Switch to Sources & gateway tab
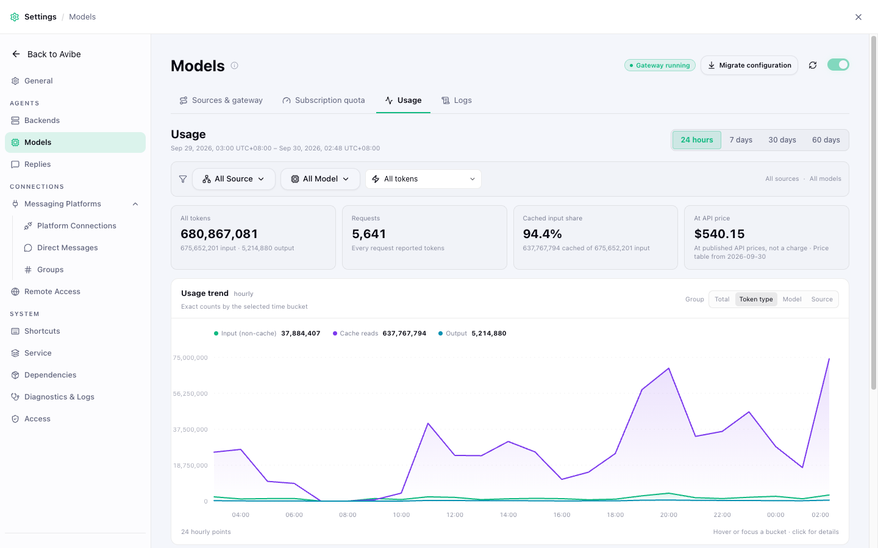Image resolution: width=878 pixels, height=548 pixels. [x=221, y=100]
